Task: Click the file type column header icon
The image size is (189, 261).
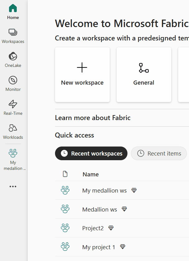Action: pyautogui.click(x=65, y=174)
